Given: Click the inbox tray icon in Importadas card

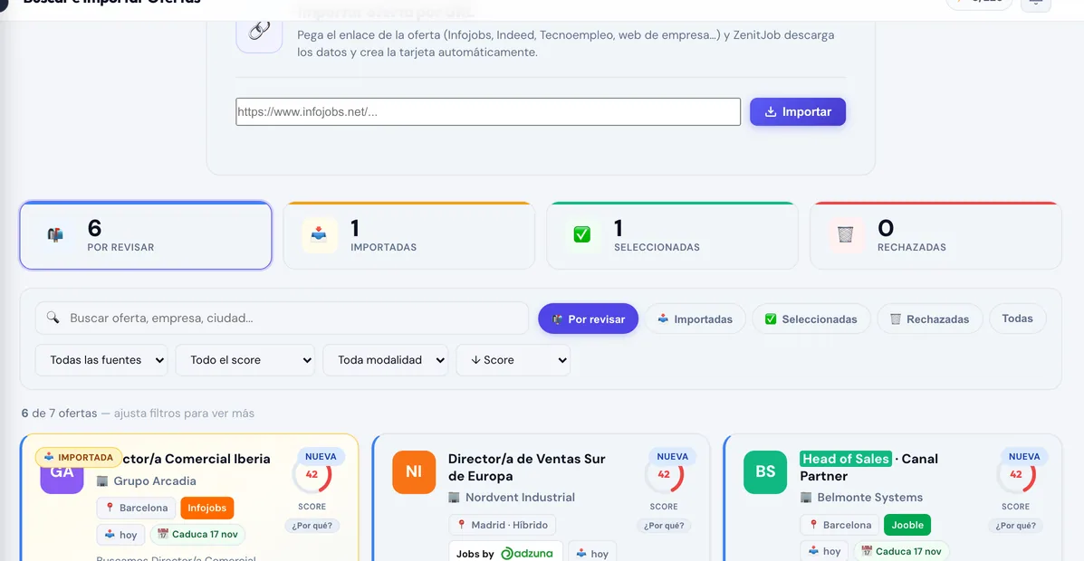Looking at the screenshot, I should (x=319, y=235).
